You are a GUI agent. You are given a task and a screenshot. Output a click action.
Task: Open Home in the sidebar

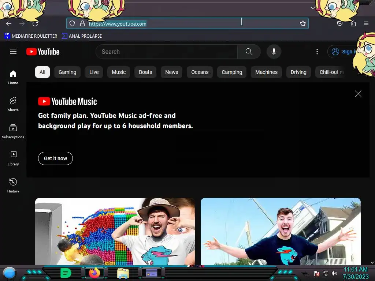click(x=13, y=78)
